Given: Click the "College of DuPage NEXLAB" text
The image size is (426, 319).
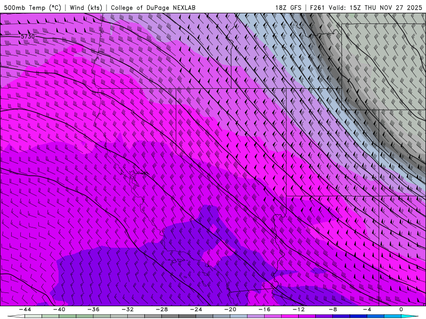Looking at the screenshot, I should tap(153, 7).
